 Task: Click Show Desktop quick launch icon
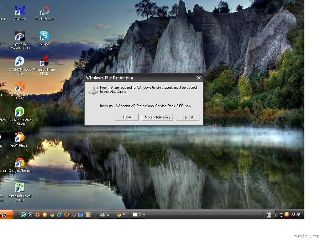click(81, 215)
